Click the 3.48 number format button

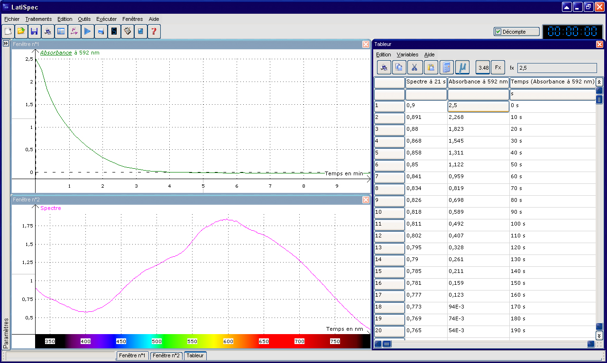click(x=483, y=68)
